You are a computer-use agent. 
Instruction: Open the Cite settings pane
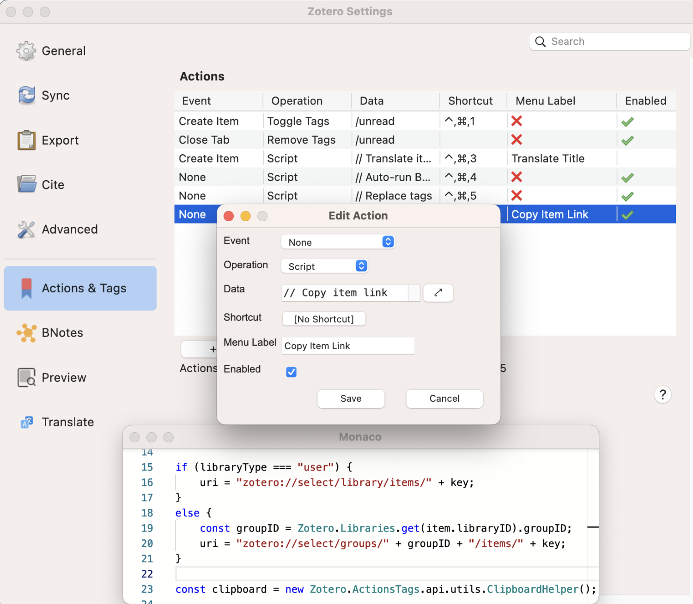(x=41, y=185)
